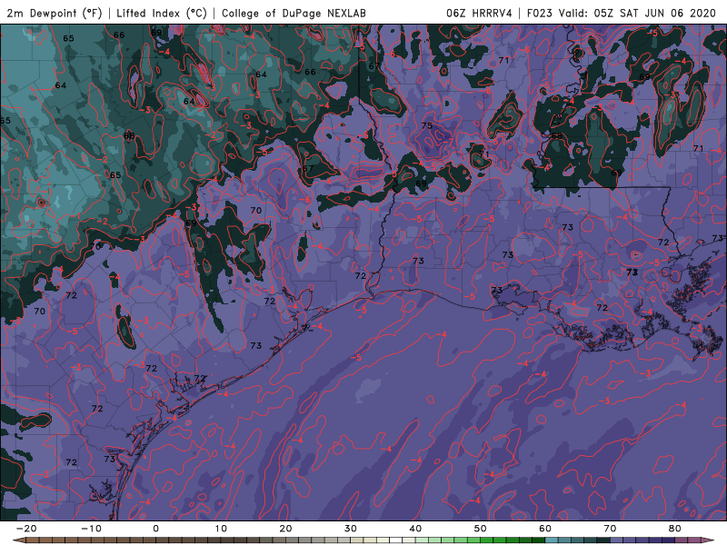Click the "06Z HRRRV4" model run label
The height and width of the screenshot is (545, 727).
(x=479, y=13)
